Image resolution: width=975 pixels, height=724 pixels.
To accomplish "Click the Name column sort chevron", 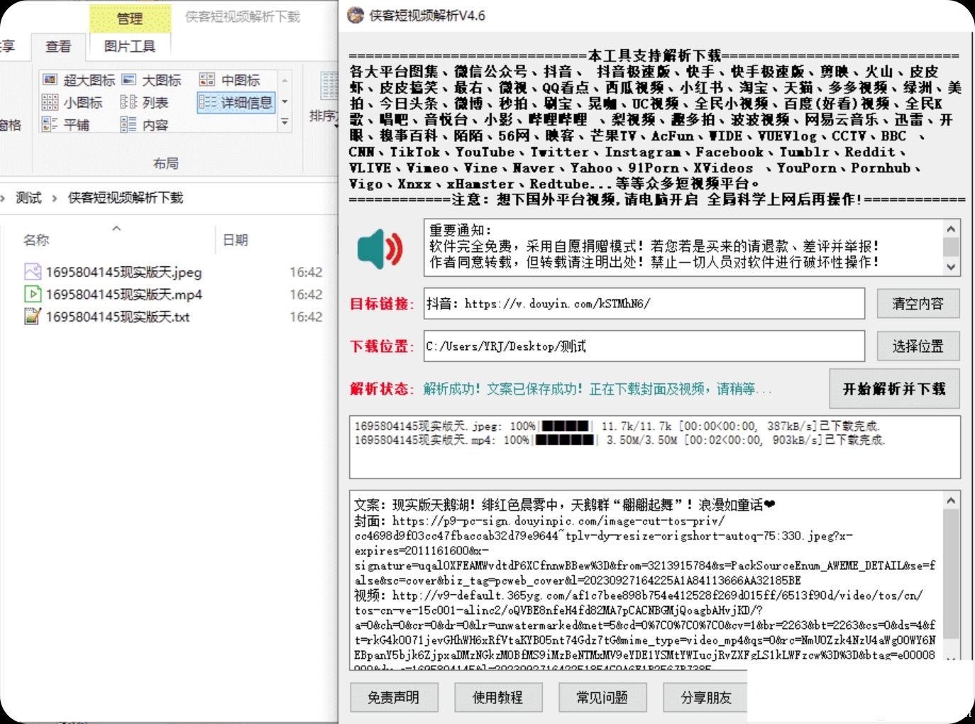I will (x=116, y=229).
